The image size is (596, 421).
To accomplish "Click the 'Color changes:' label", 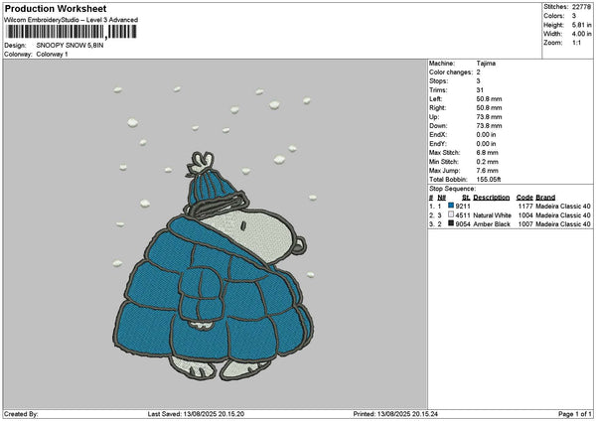I will coord(451,72).
